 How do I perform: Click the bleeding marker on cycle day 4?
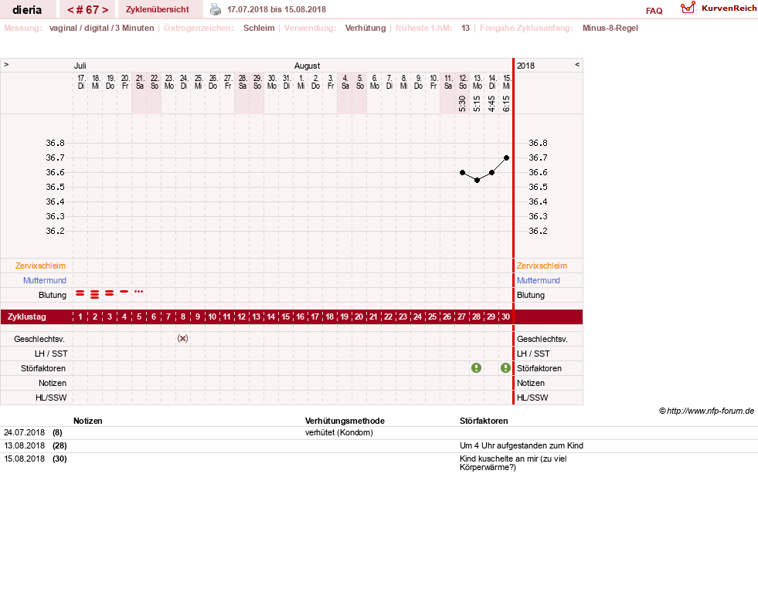click(124, 291)
